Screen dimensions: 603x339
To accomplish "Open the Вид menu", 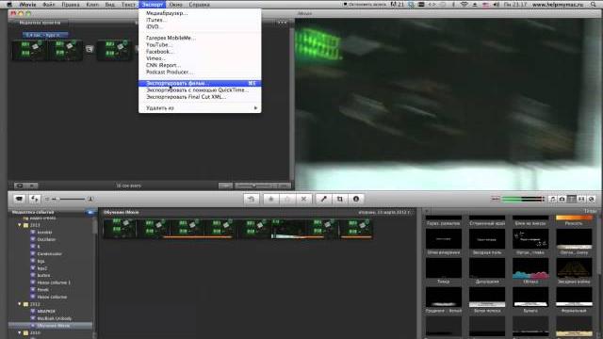I will (110, 5).
